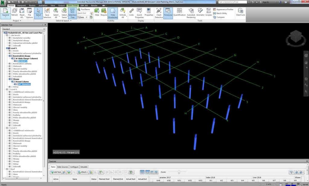
Task: Switch to the Viewpoint ribbon tab
Action: click(x=21, y=5)
